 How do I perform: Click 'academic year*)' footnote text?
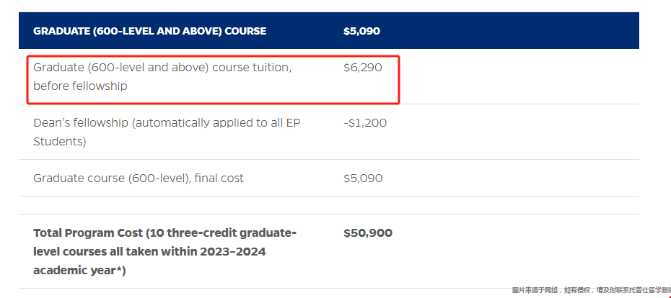(x=79, y=270)
